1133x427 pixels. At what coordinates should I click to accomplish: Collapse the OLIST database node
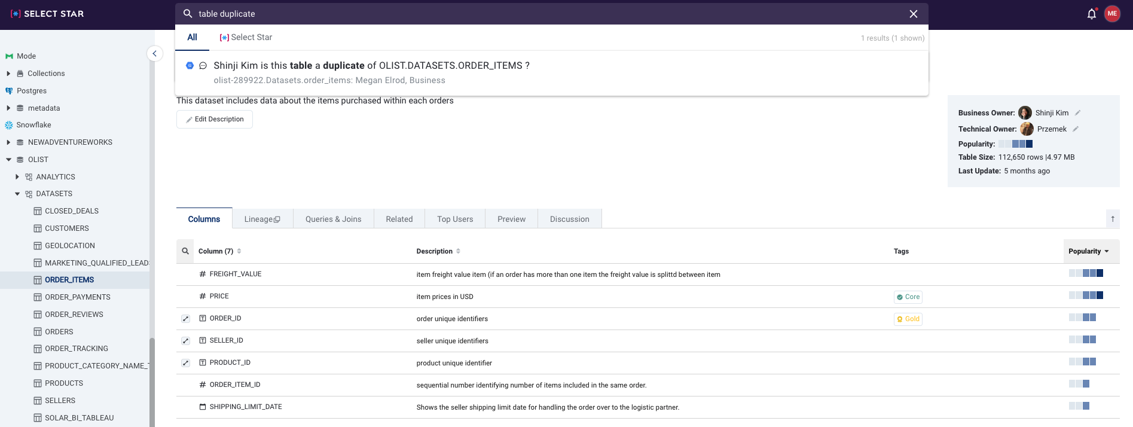[x=8, y=160]
